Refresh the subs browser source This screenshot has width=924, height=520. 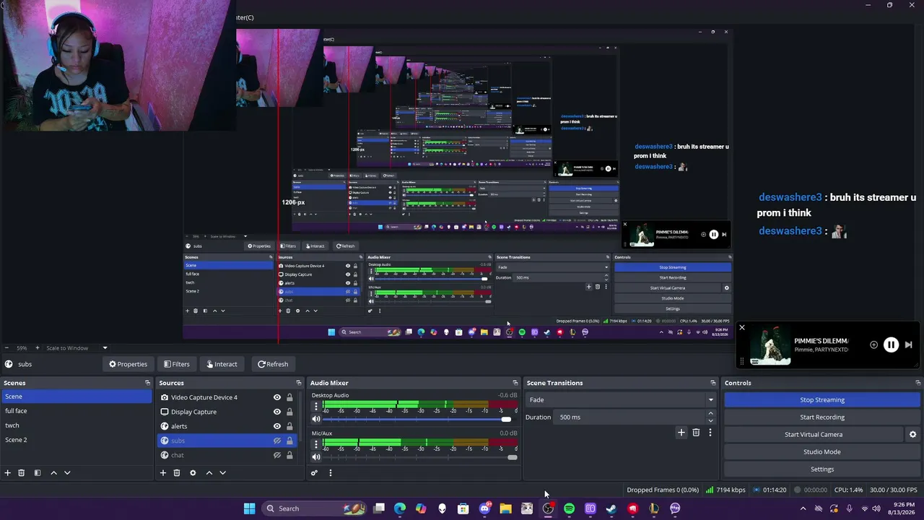pyautogui.click(x=273, y=364)
